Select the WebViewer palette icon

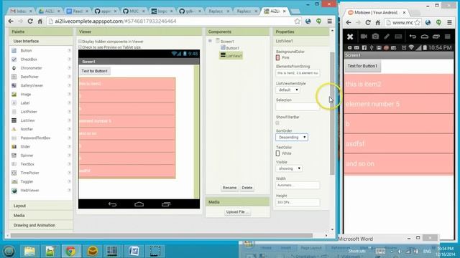coord(14,191)
